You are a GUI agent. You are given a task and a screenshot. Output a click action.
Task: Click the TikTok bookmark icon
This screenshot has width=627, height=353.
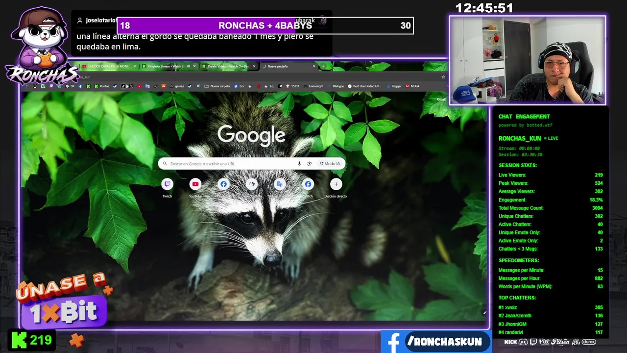tap(123, 86)
